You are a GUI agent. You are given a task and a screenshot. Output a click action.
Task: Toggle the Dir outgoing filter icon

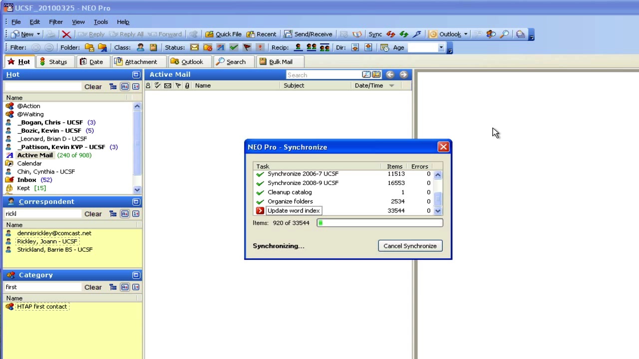[368, 47]
